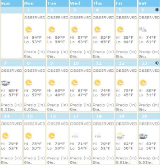Click the sunny weather icon for day 12
160x165 pixels.
click(x=121, y=83)
